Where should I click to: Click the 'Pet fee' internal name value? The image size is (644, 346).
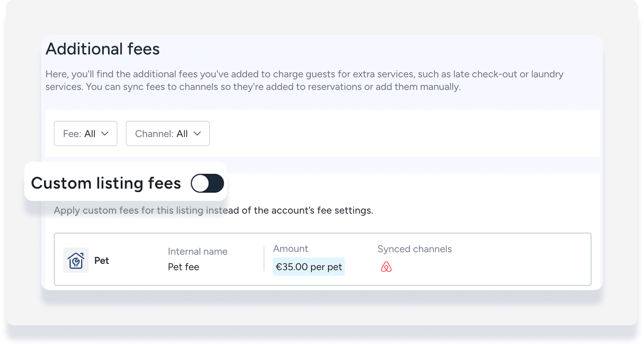(183, 267)
